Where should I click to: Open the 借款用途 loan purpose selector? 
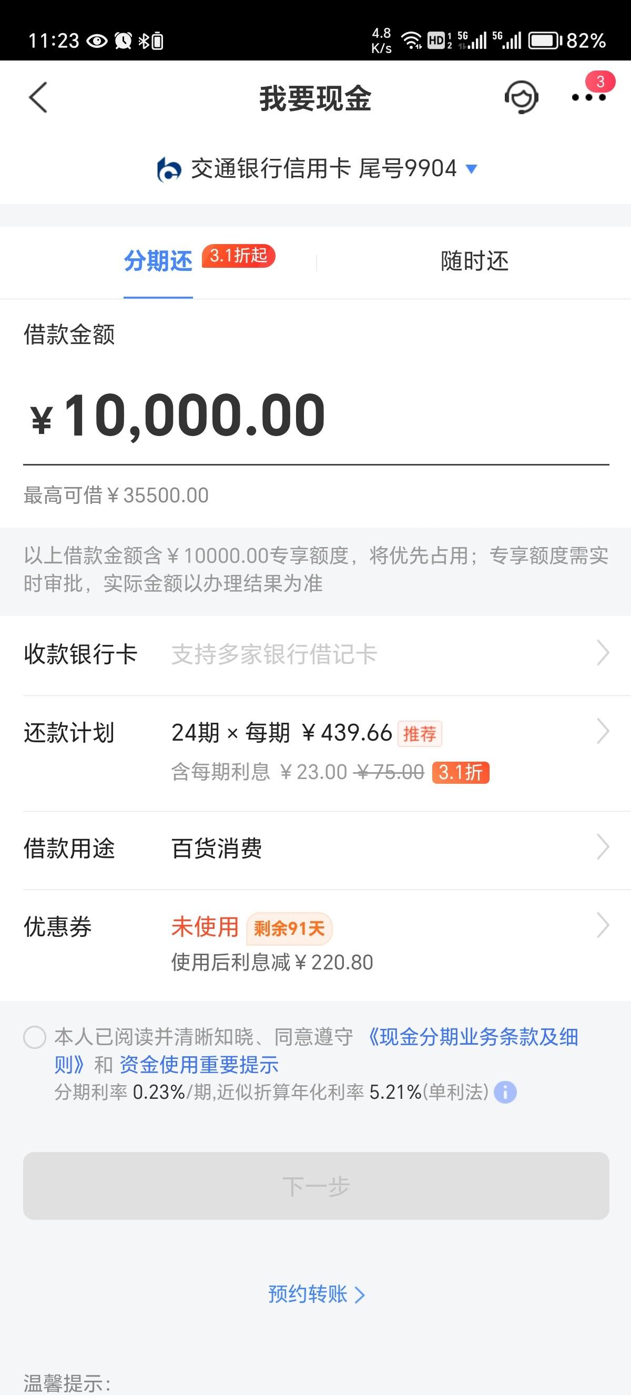315,848
